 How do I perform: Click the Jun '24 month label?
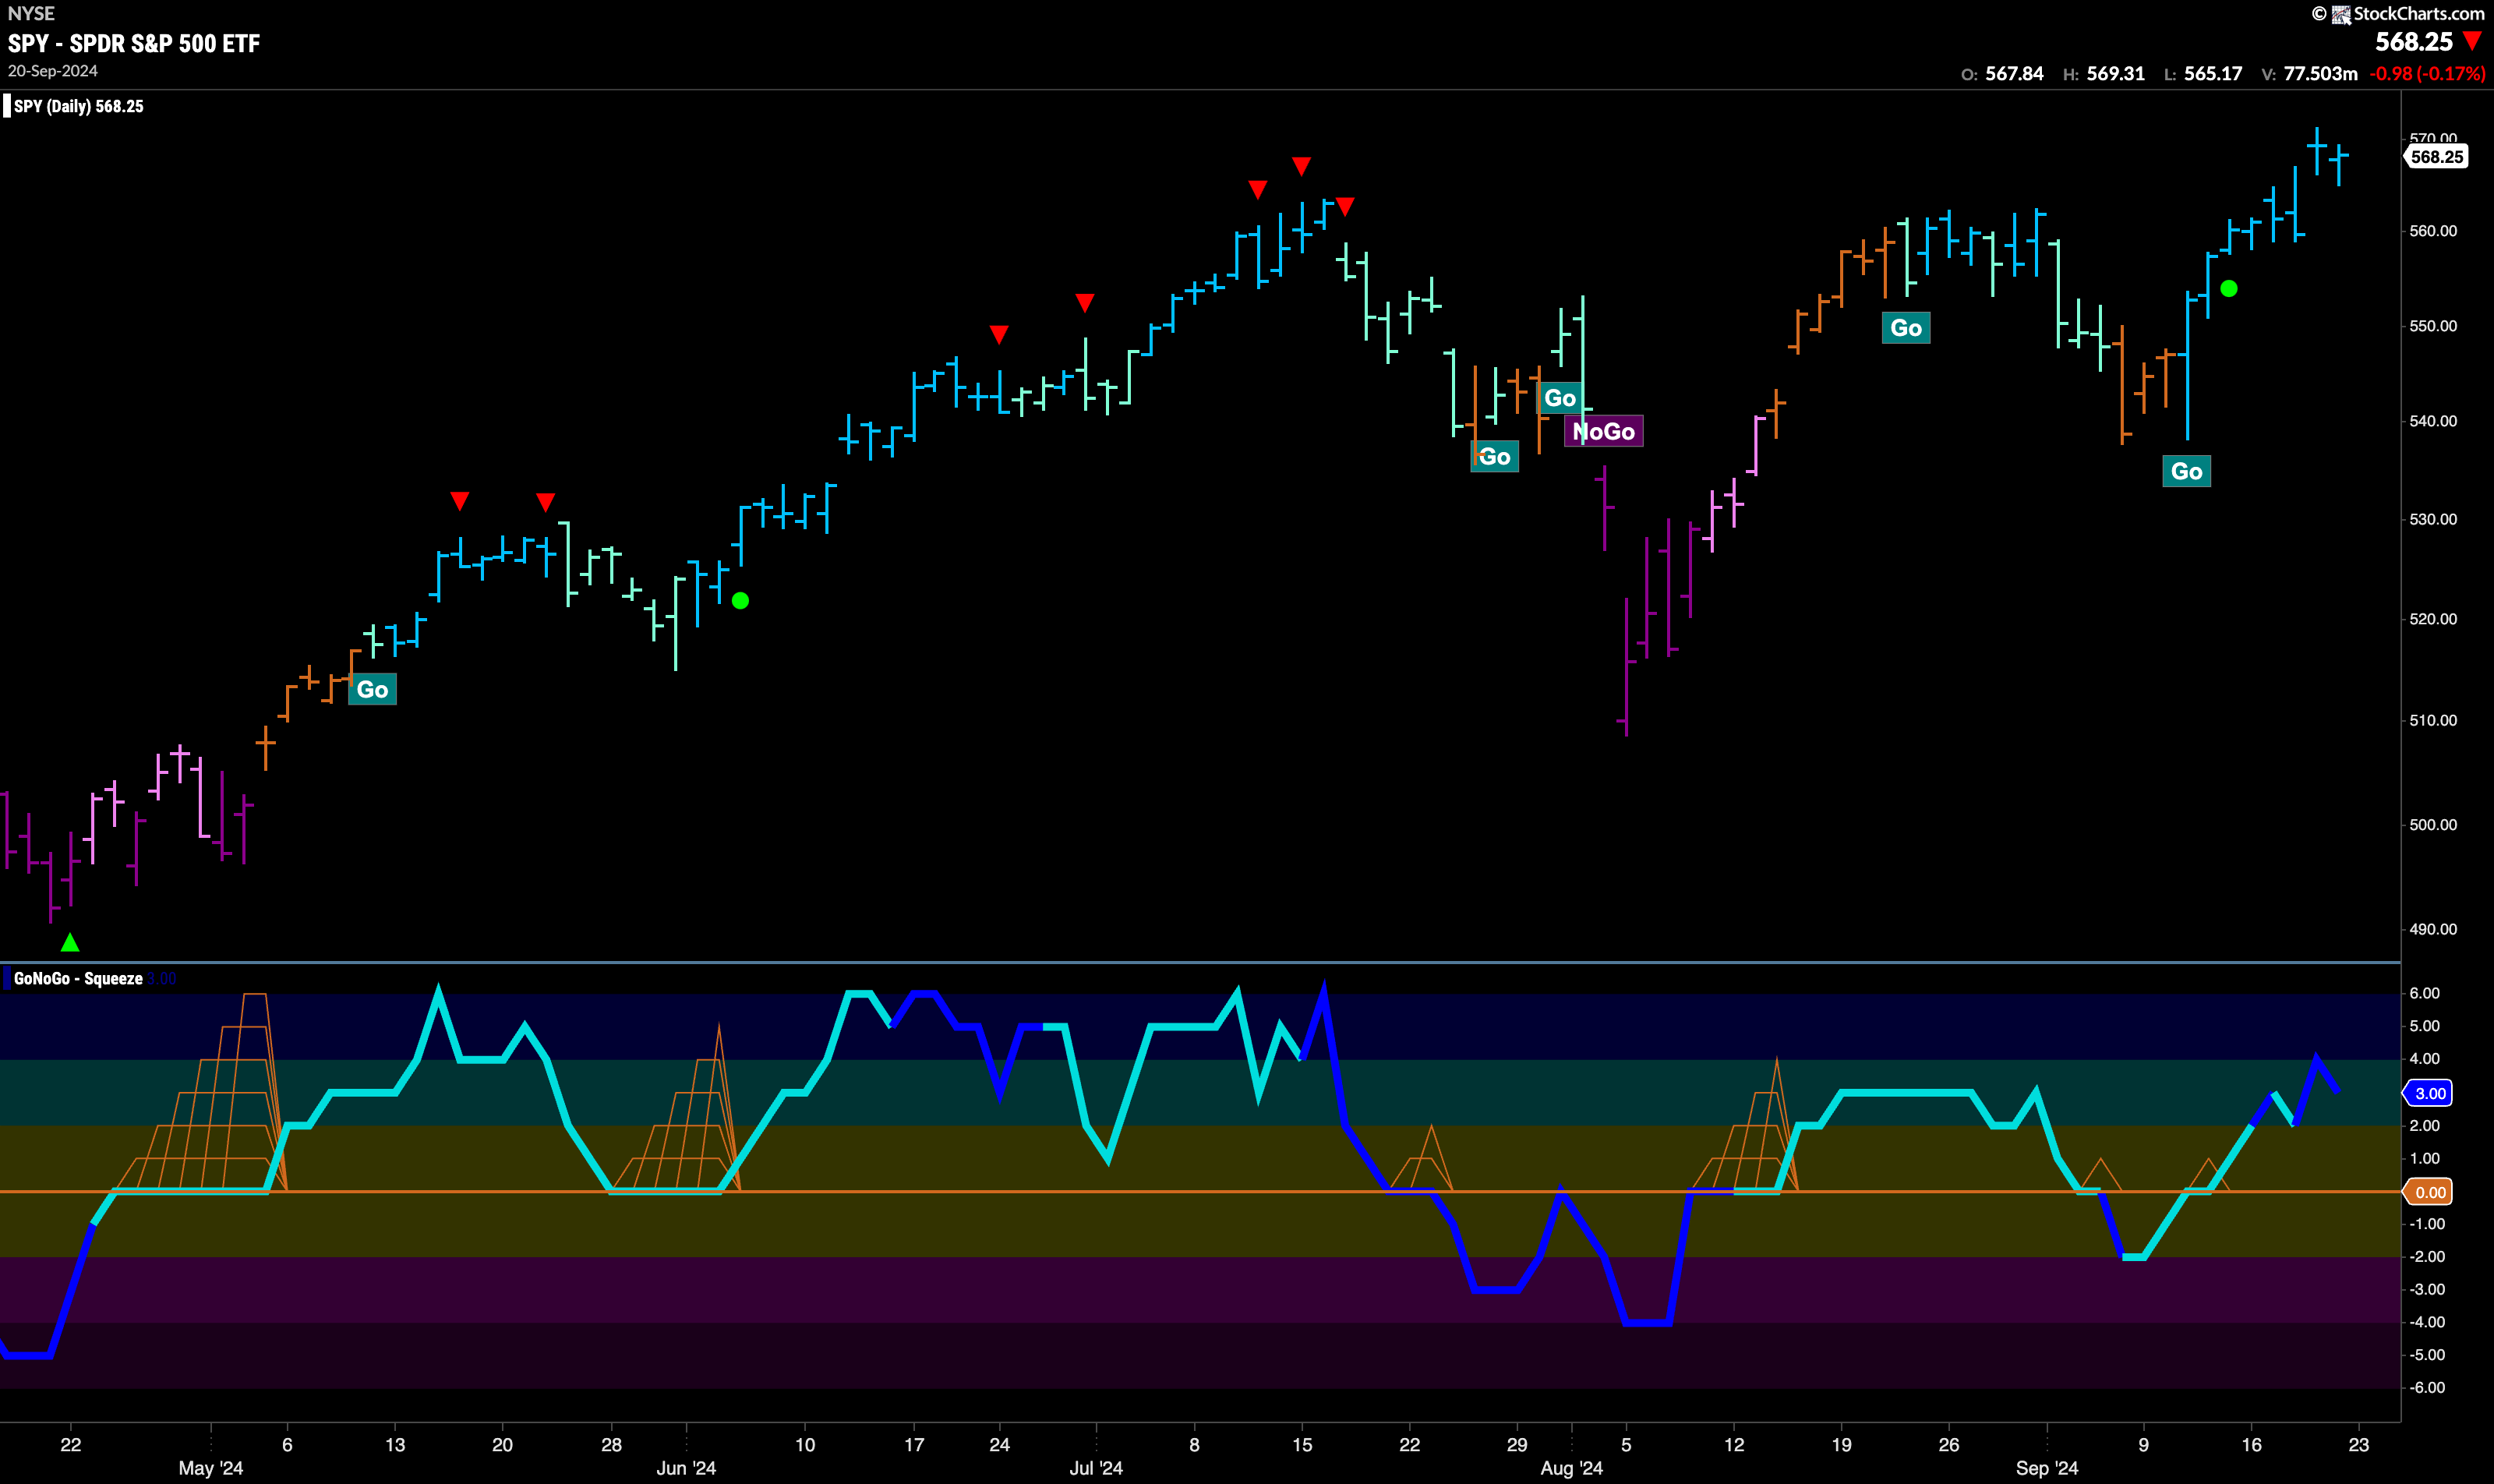(x=686, y=1468)
